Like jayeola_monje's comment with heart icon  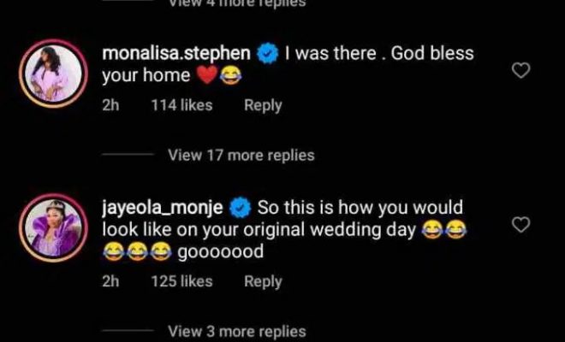[521, 225]
